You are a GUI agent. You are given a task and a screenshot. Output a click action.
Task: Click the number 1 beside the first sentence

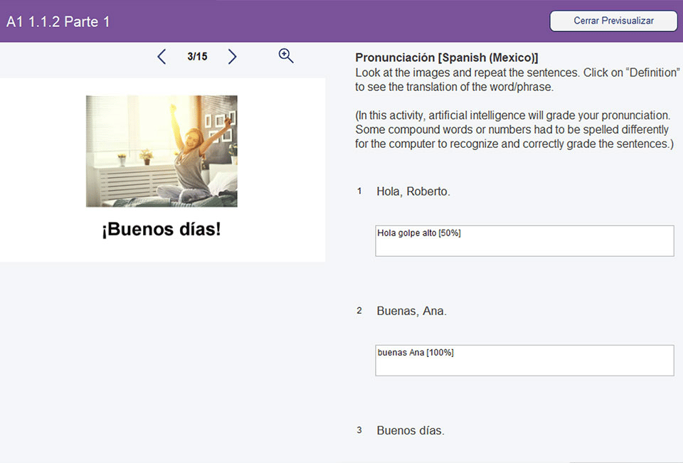pyautogui.click(x=359, y=191)
